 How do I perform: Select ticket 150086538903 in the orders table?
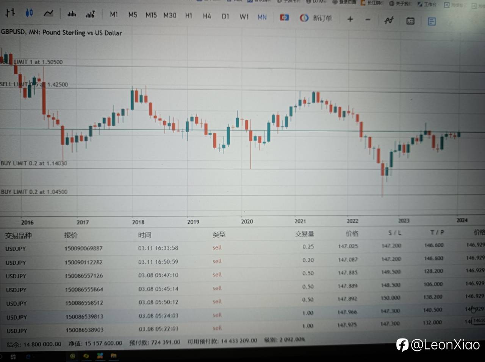[x=84, y=330]
